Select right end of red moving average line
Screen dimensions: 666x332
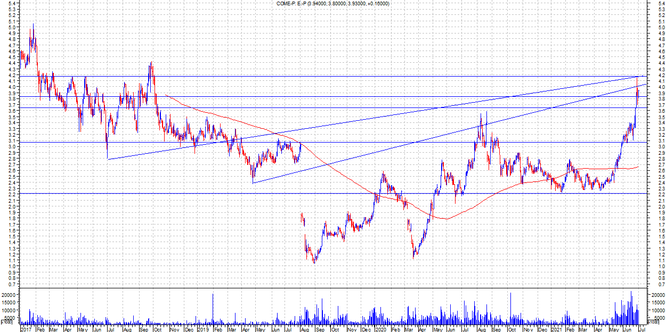pyautogui.click(x=638, y=167)
